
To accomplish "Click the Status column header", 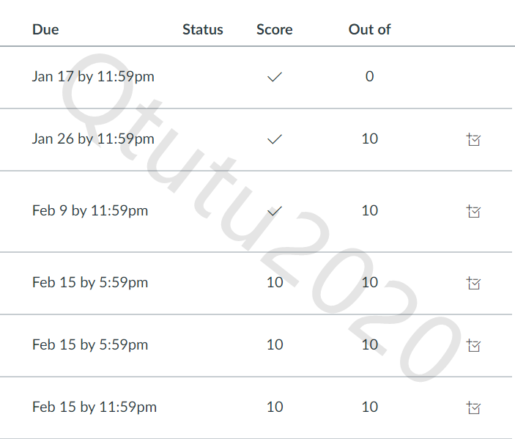I will 203,30.
